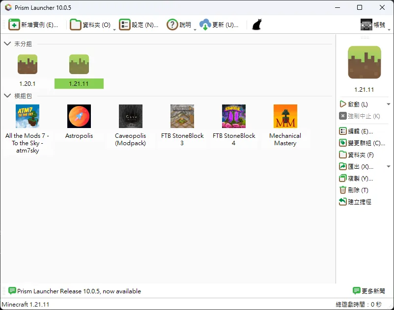Click the Copy (複製) instance icon

(343, 179)
